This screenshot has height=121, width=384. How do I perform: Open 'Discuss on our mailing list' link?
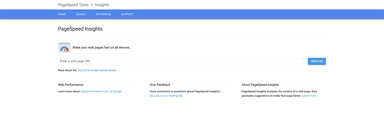(166, 96)
